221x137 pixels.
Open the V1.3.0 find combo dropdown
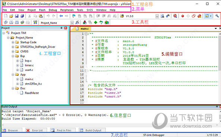[x=157, y=16]
